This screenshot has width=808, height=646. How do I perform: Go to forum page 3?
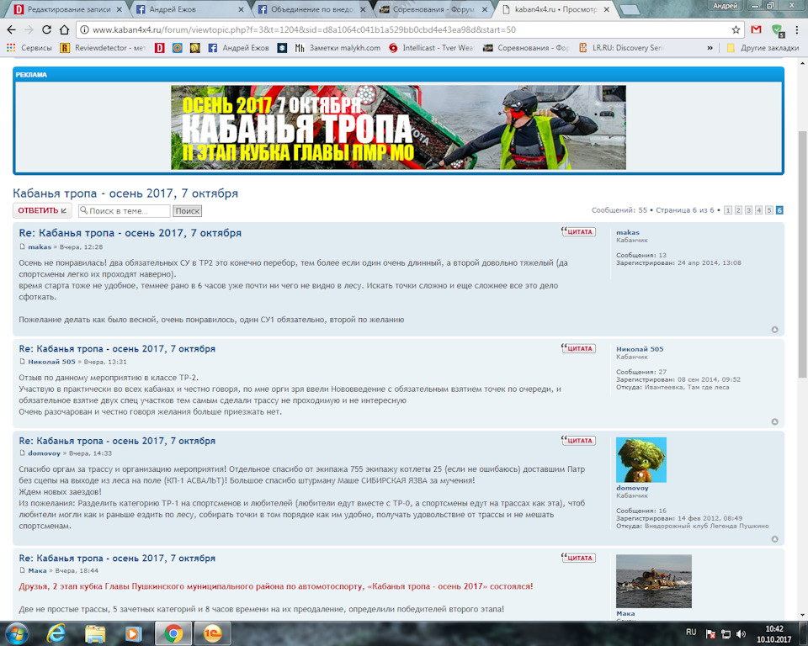(x=748, y=210)
